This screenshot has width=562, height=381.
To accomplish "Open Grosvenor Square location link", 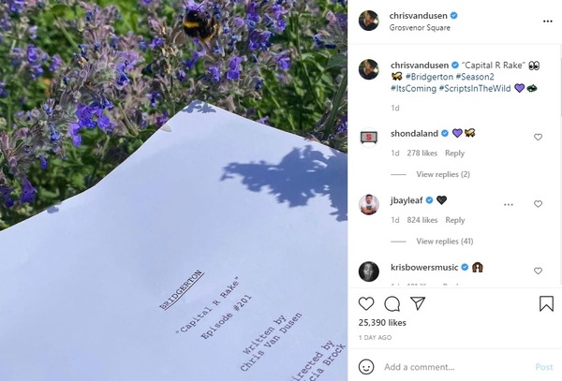I will tap(420, 27).
